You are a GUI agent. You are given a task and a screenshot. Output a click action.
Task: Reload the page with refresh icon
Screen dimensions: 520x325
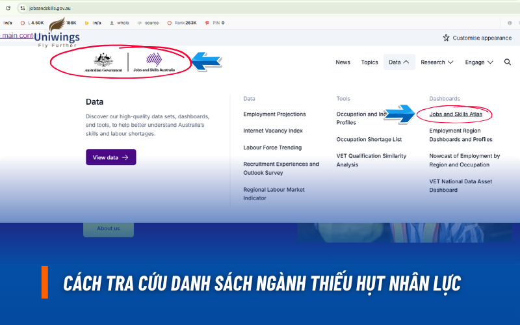[8, 8]
